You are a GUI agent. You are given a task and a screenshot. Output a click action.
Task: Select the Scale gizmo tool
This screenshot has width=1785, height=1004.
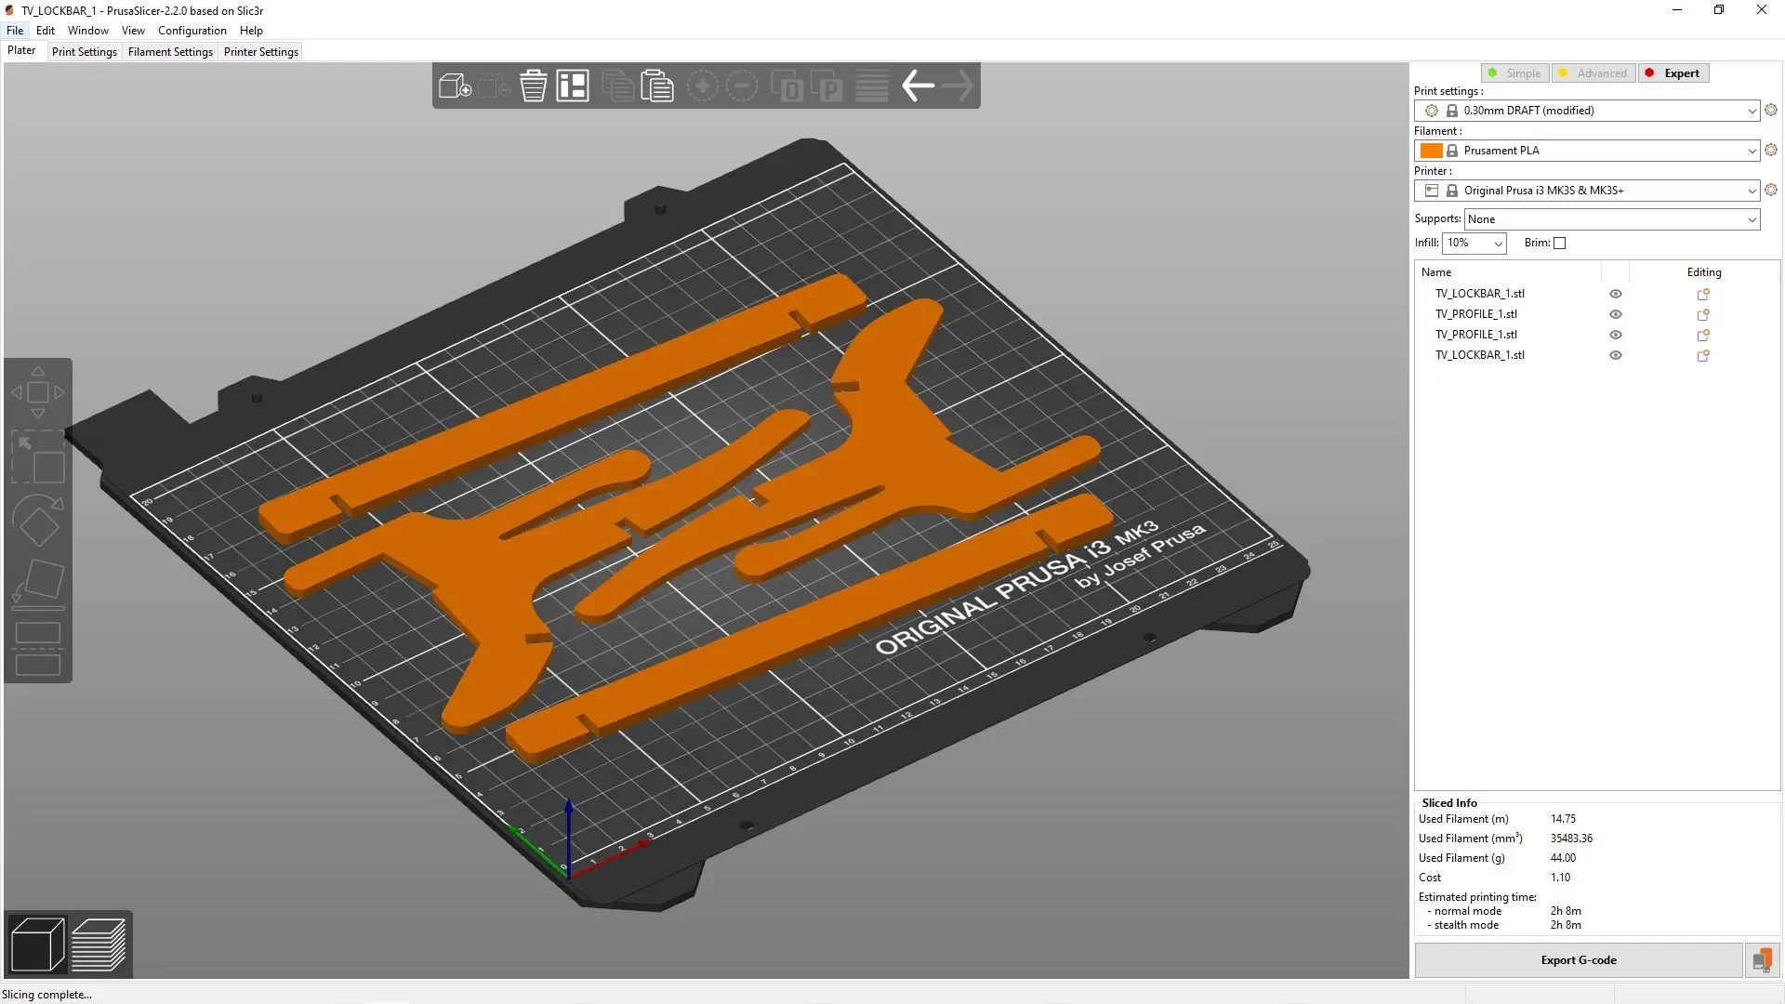coord(38,456)
